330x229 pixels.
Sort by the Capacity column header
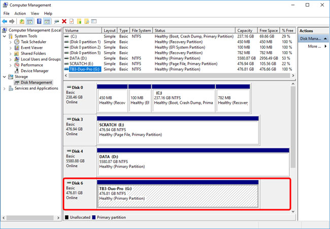[x=246, y=30]
